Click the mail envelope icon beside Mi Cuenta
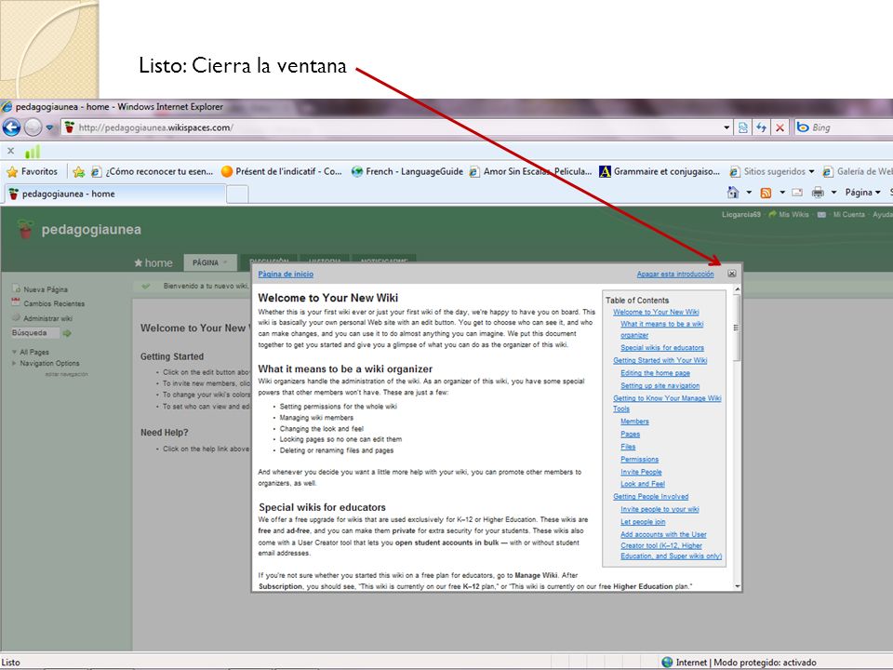Viewport: 893px width, 670px height. point(821,215)
